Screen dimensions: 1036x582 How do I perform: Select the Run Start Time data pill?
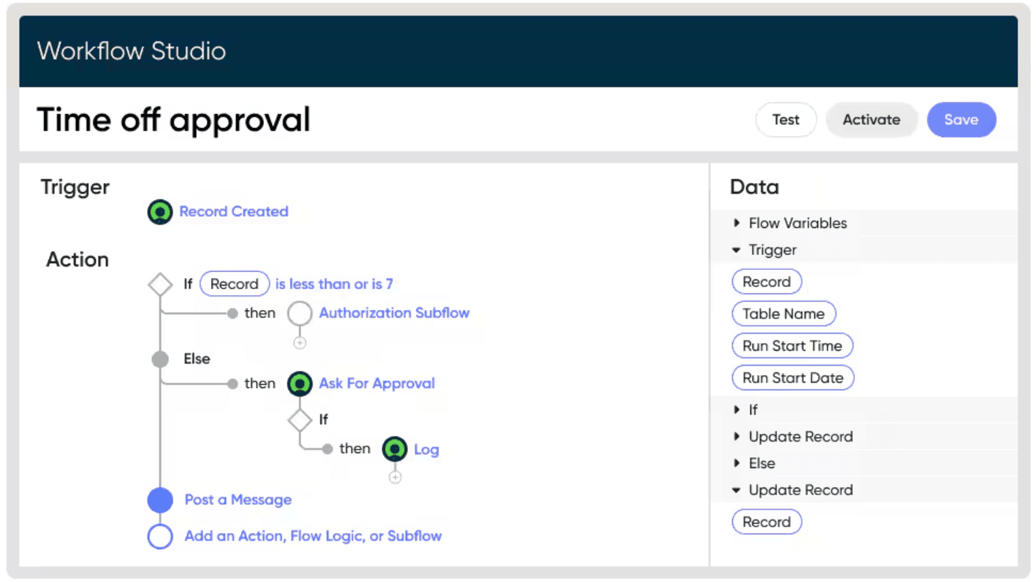tap(792, 346)
